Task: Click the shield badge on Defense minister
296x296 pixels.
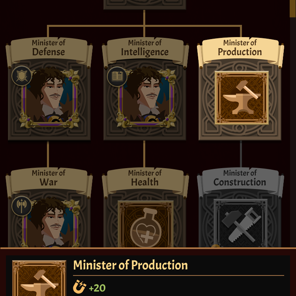Action: tap(22, 76)
